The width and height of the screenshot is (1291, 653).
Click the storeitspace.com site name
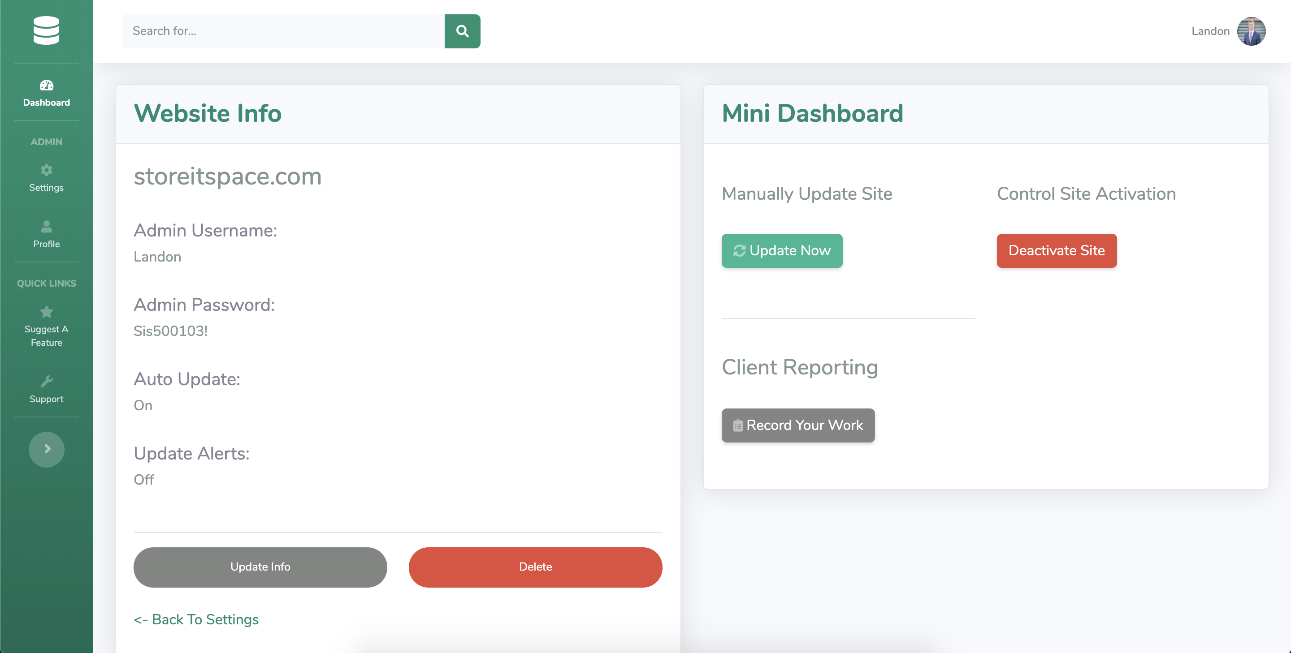(228, 176)
